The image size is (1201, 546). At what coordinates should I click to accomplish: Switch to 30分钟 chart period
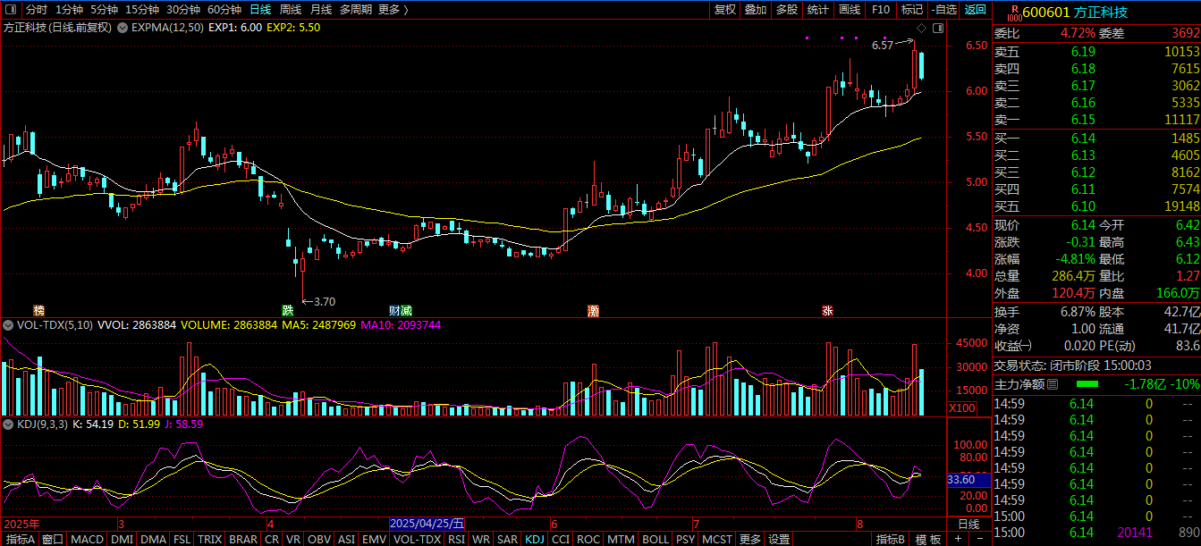coord(183,10)
